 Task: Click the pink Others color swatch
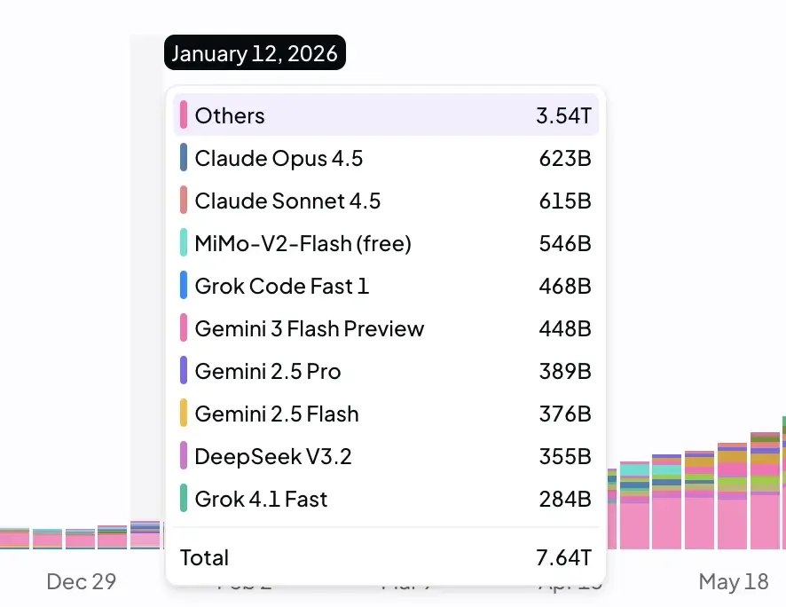tap(184, 114)
